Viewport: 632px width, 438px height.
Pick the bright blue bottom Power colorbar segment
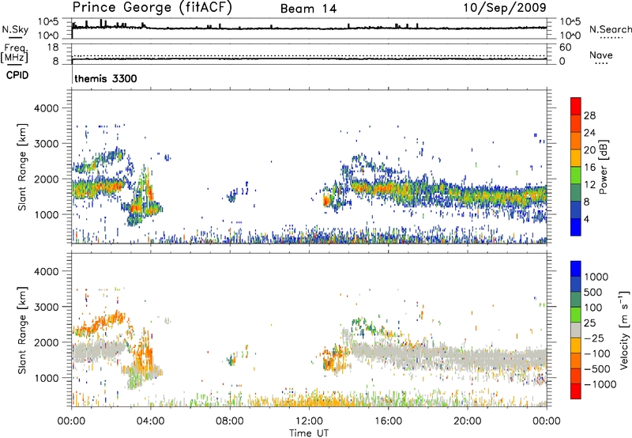576,227
